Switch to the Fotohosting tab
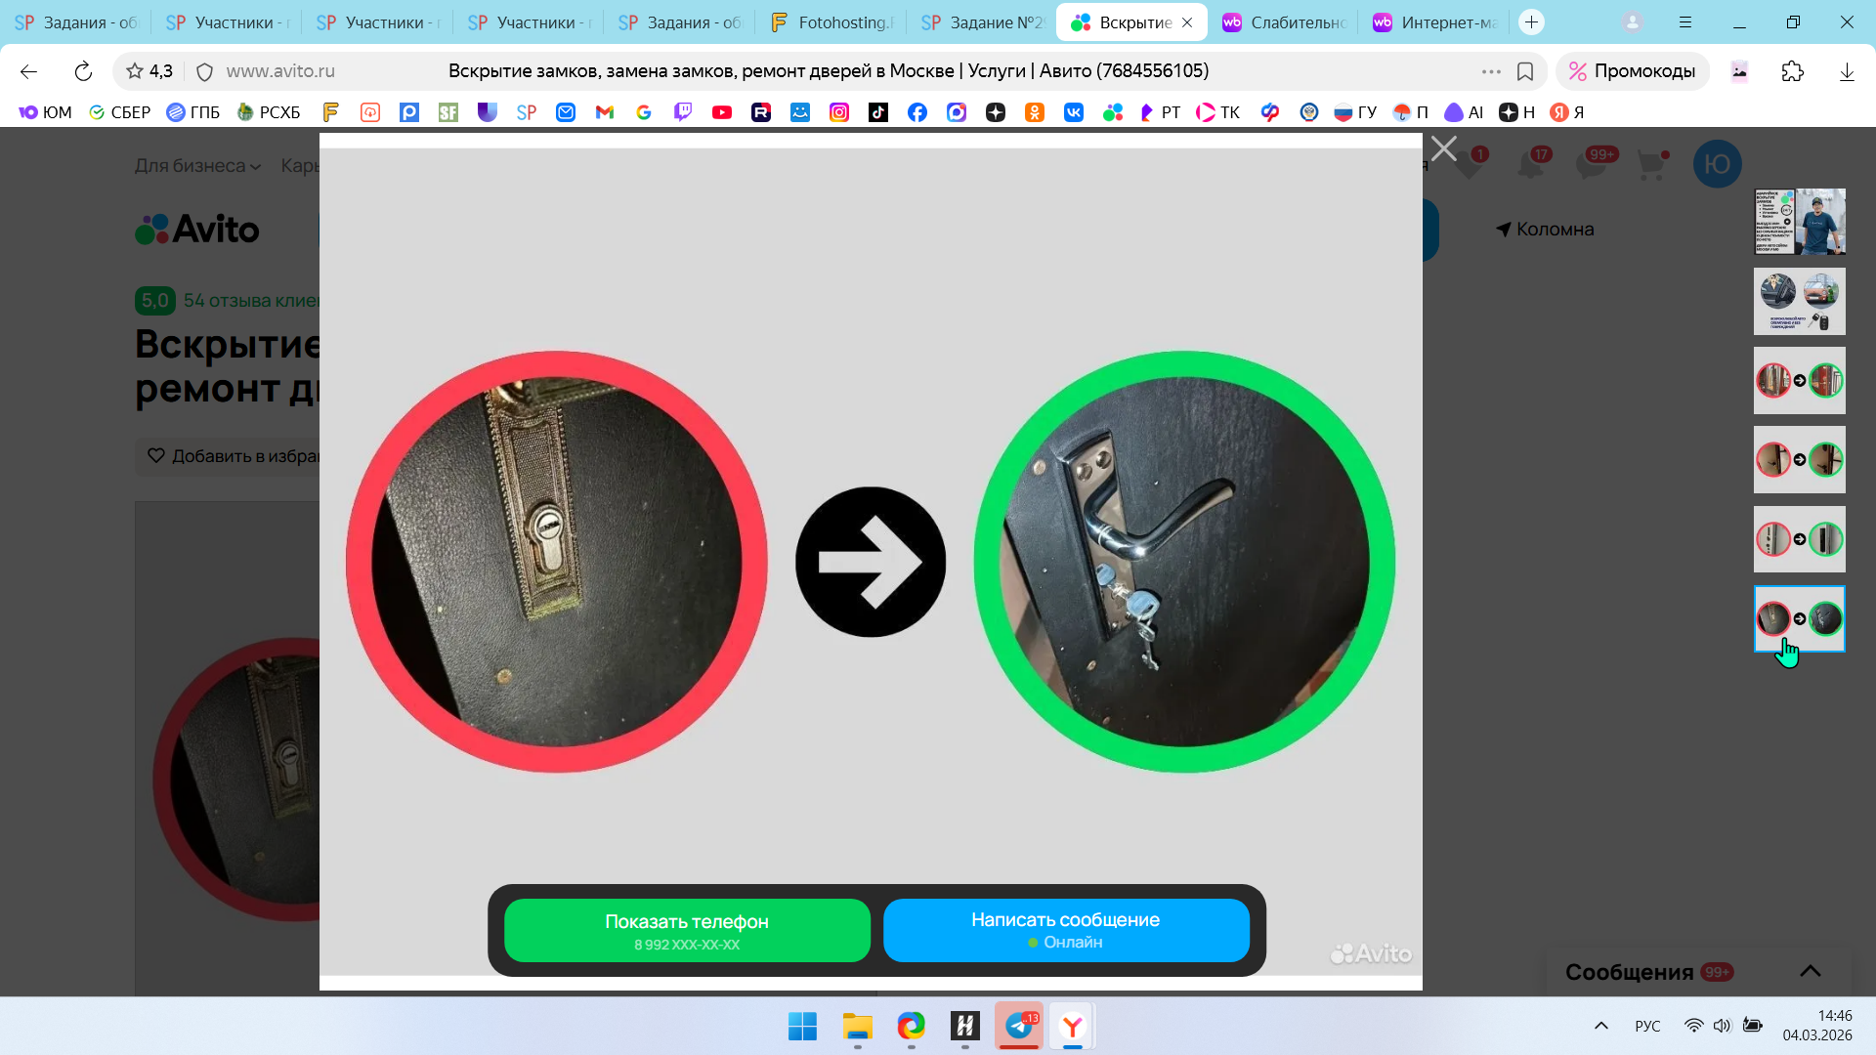 832,22
